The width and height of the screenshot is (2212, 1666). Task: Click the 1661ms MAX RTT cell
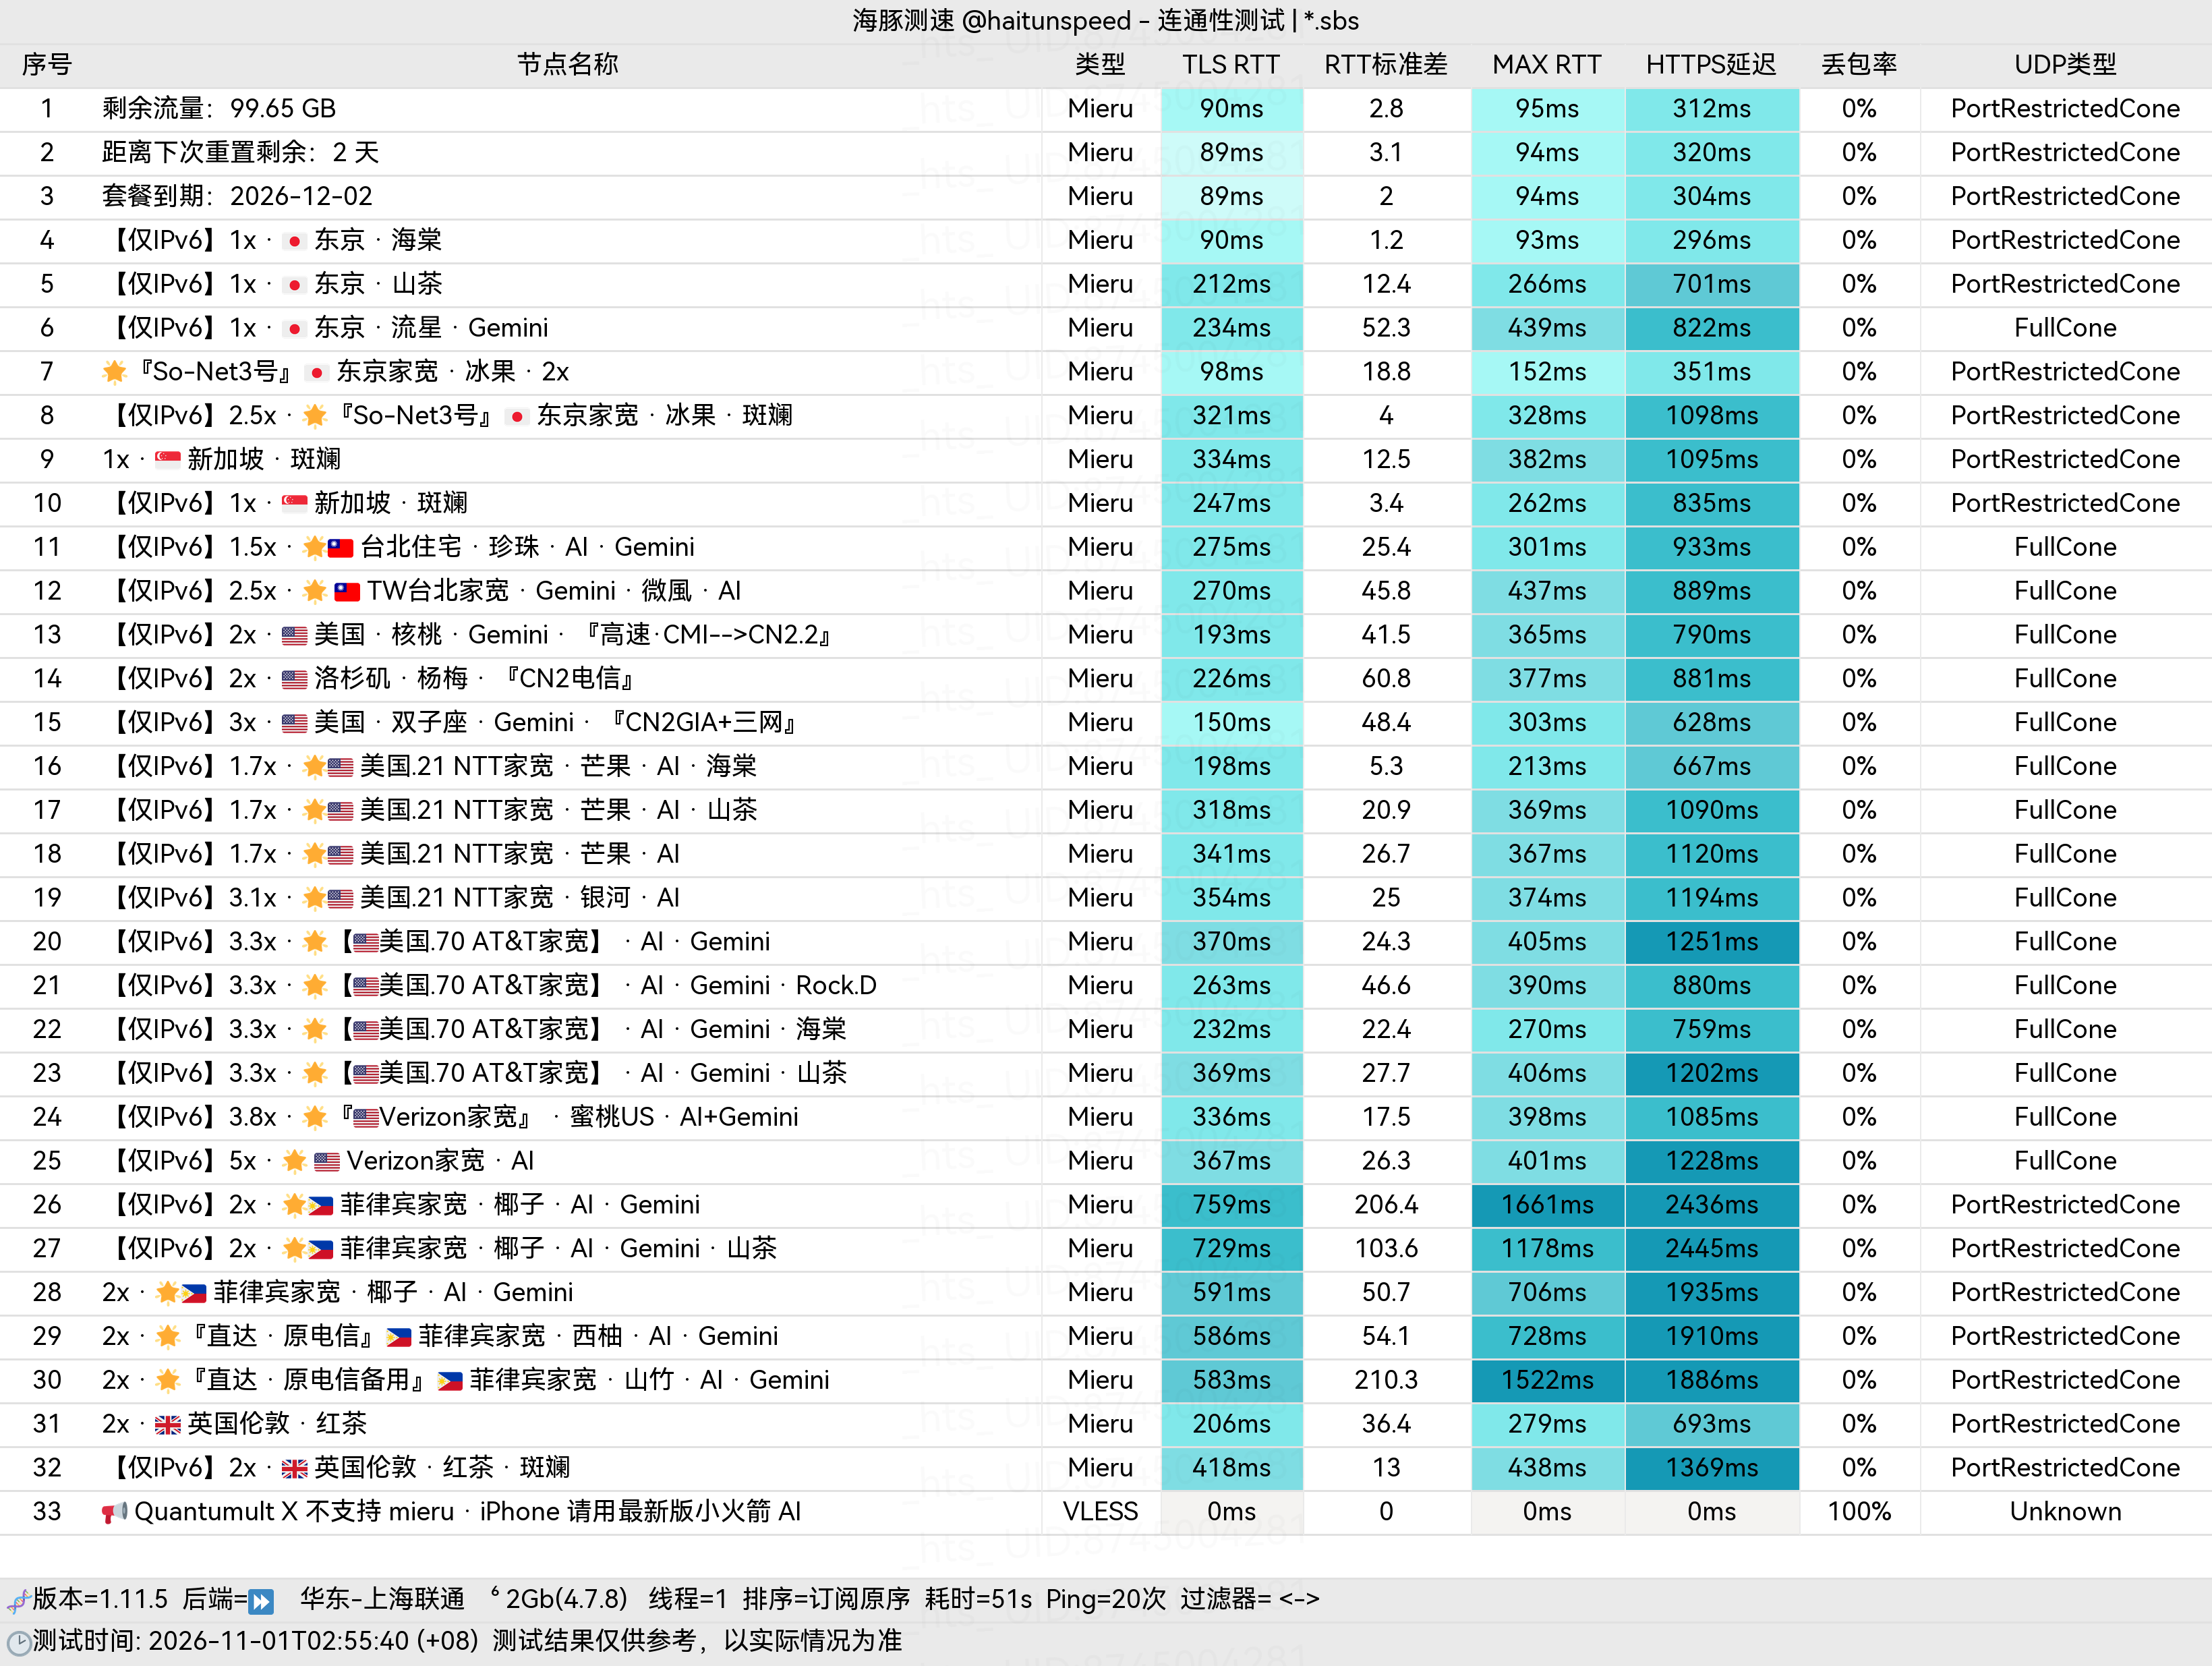[1548, 1205]
